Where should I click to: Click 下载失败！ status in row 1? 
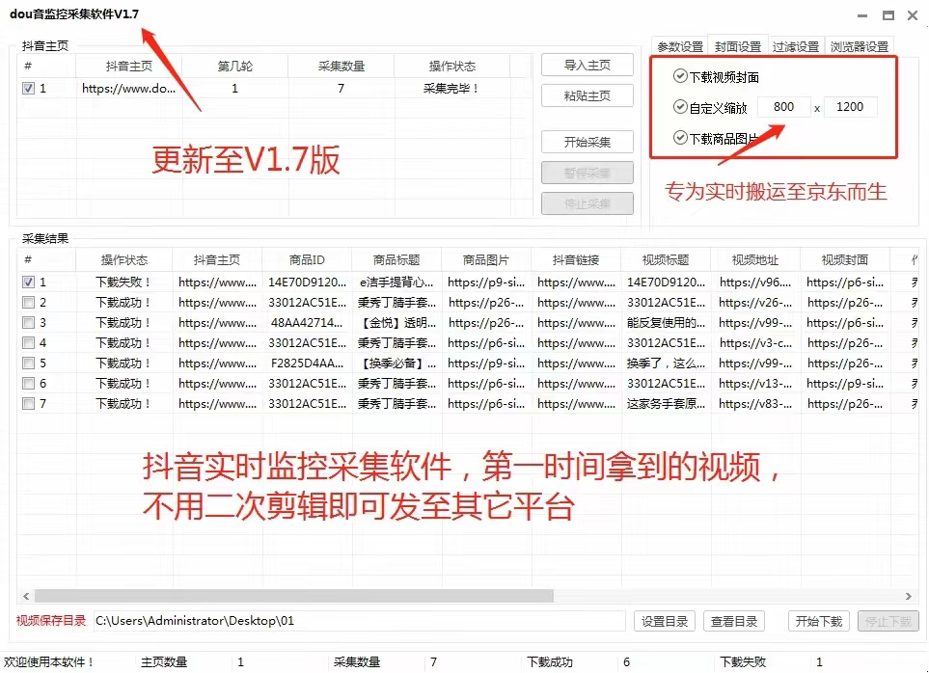(x=123, y=282)
